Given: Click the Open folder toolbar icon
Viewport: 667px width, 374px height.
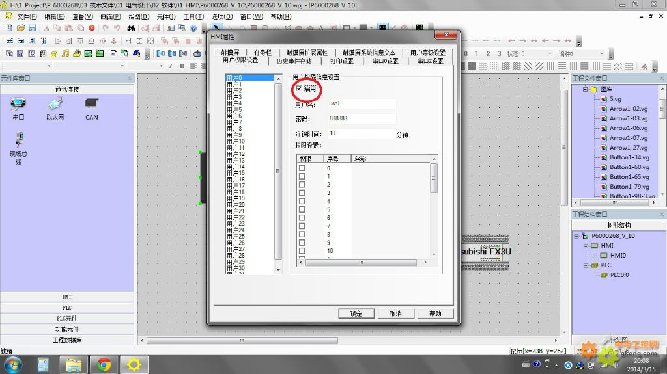Looking at the screenshot, I should pos(21,28).
